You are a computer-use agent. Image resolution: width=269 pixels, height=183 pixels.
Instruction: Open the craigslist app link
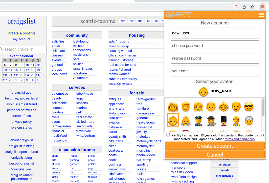pyautogui.click(x=22, y=93)
